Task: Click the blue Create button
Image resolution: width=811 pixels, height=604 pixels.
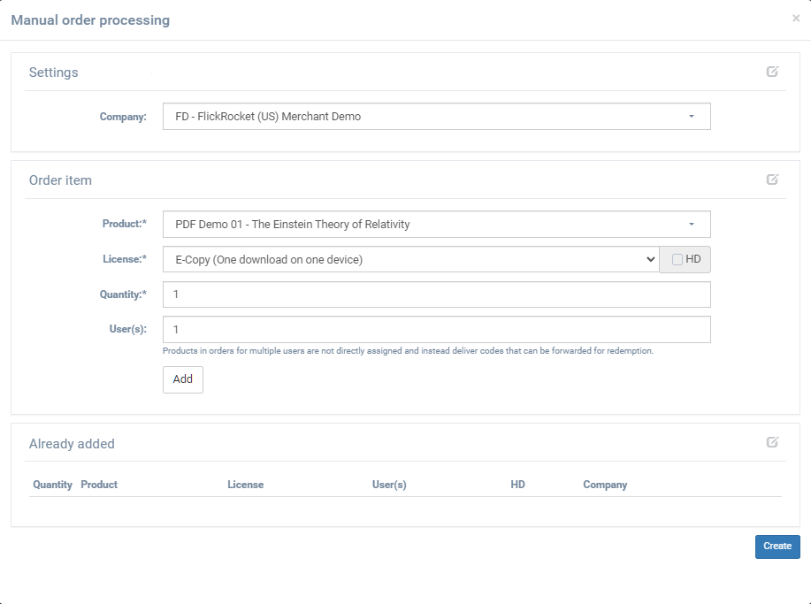Action: tap(777, 547)
